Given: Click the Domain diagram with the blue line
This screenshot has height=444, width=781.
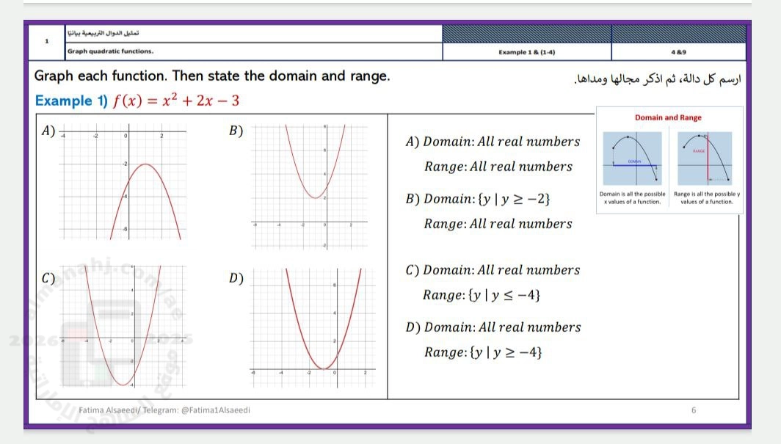Looking at the screenshot, I should coord(632,159).
